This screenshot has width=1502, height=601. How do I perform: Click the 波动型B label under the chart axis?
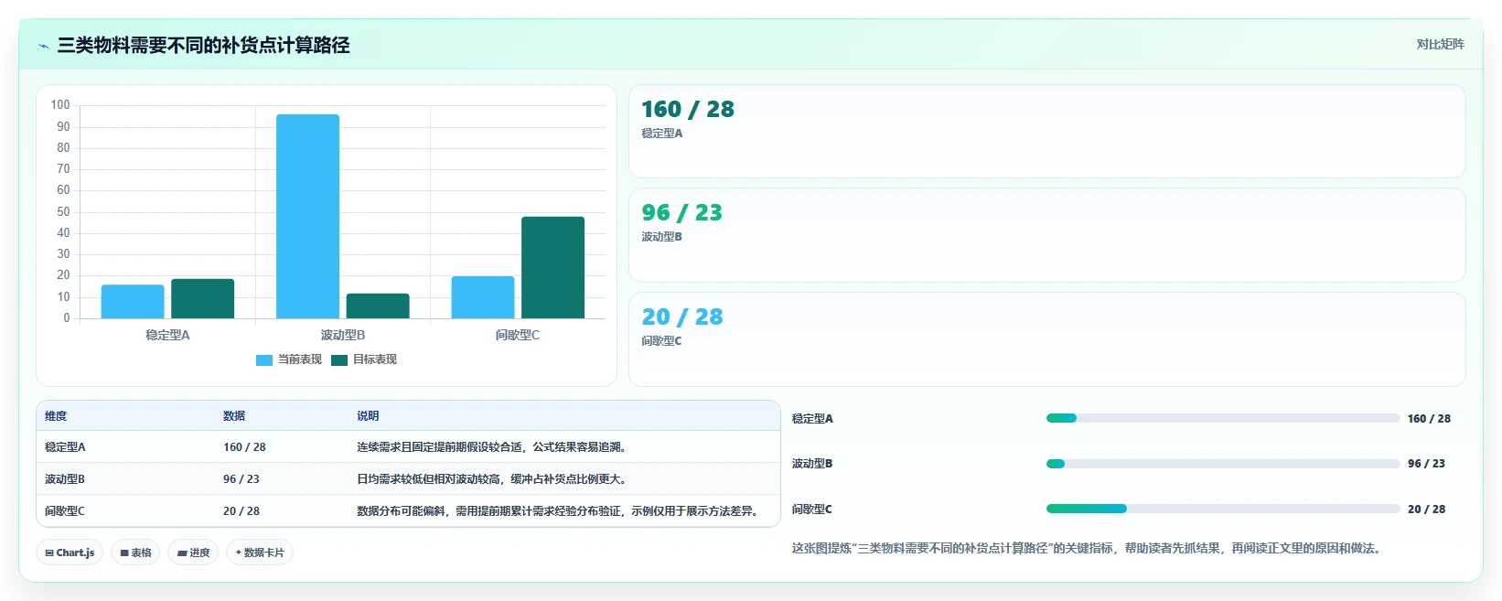(343, 336)
